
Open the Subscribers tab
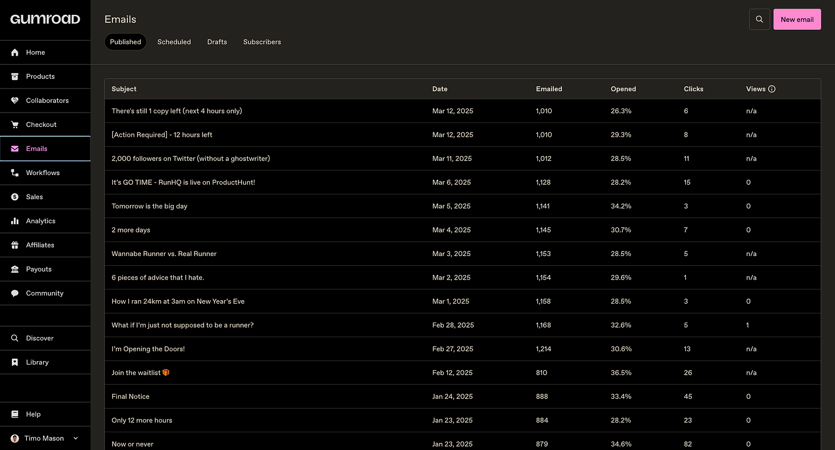click(262, 42)
